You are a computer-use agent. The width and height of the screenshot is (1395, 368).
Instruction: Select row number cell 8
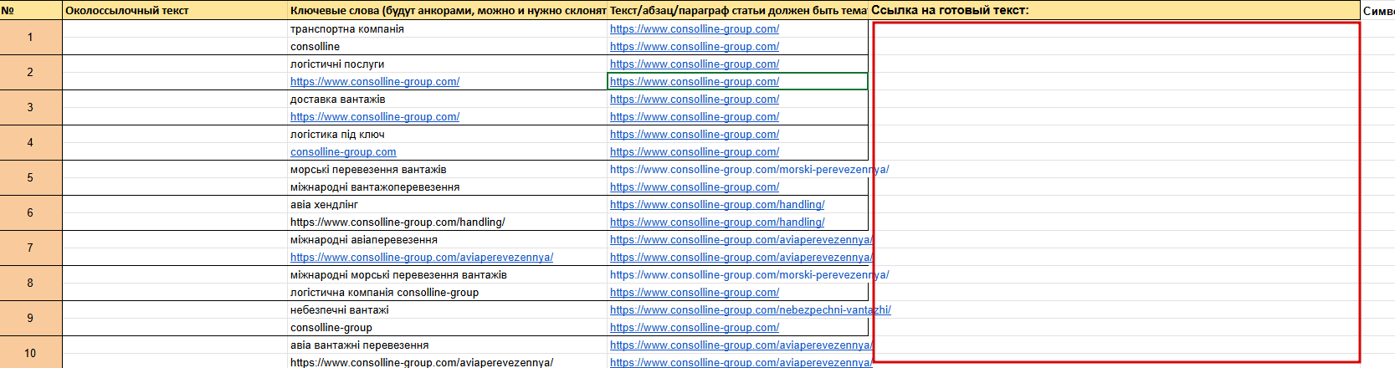[31, 284]
